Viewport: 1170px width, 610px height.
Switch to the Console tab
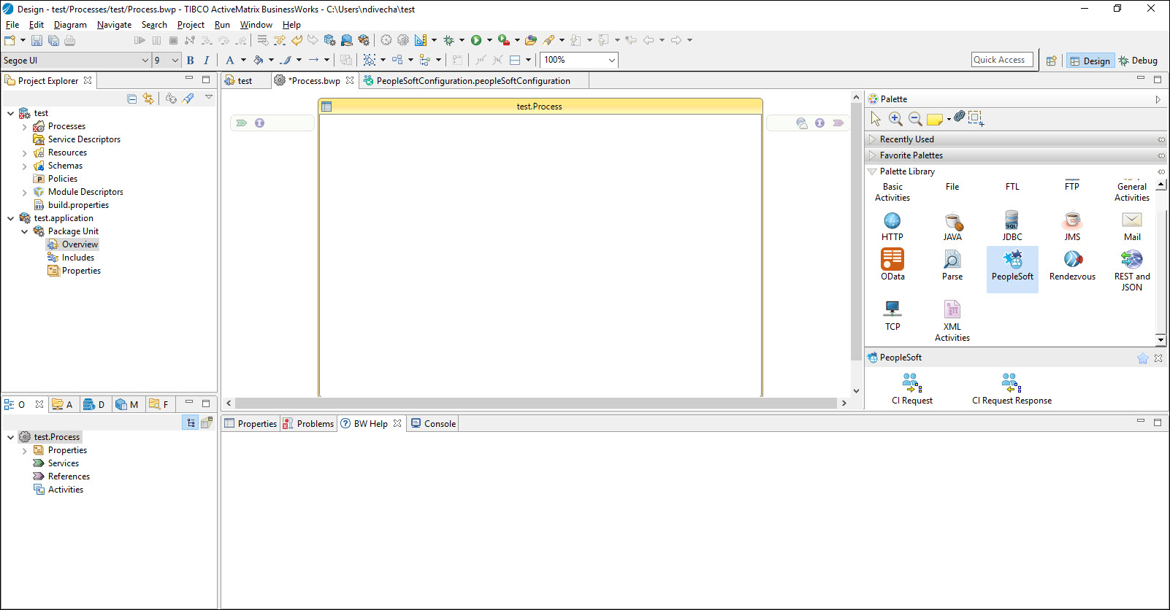433,424
